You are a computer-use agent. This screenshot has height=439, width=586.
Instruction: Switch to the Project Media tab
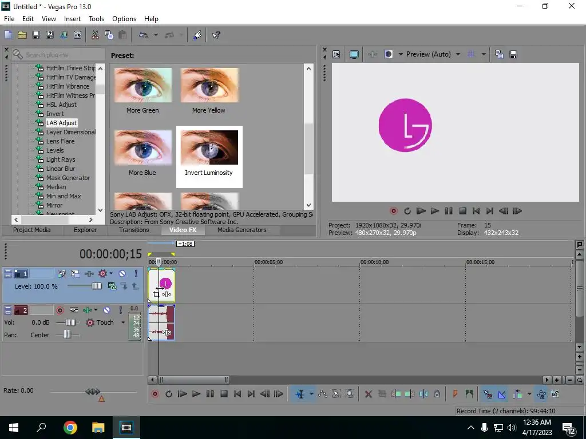coord(32,230)
